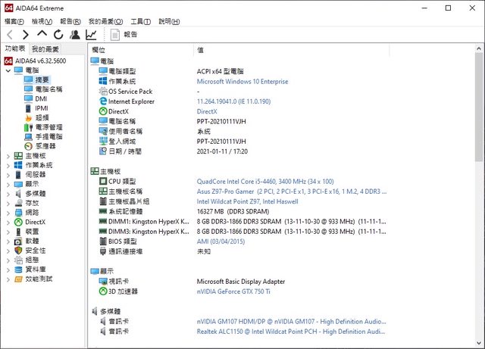
Task: Go up one level with the up arrow icon
Action: pyautogui.click(x=42, y=34)
